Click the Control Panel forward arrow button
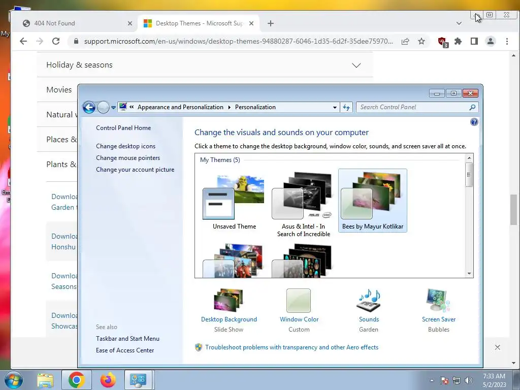520x390 pixels. click(x=103, y=107)
